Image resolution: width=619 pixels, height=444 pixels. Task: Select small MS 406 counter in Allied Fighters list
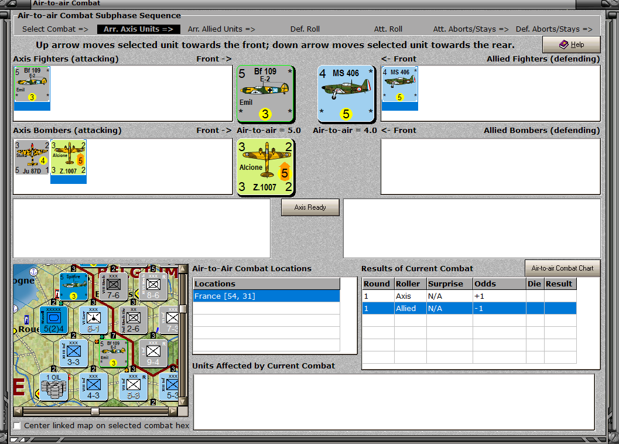(399, 84)
